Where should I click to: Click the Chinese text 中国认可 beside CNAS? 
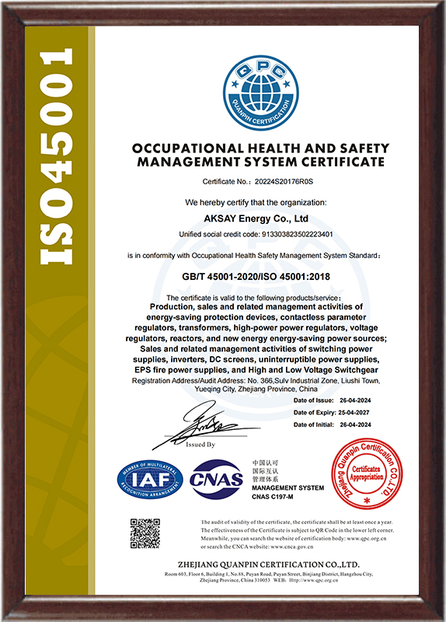coord(266,463)
